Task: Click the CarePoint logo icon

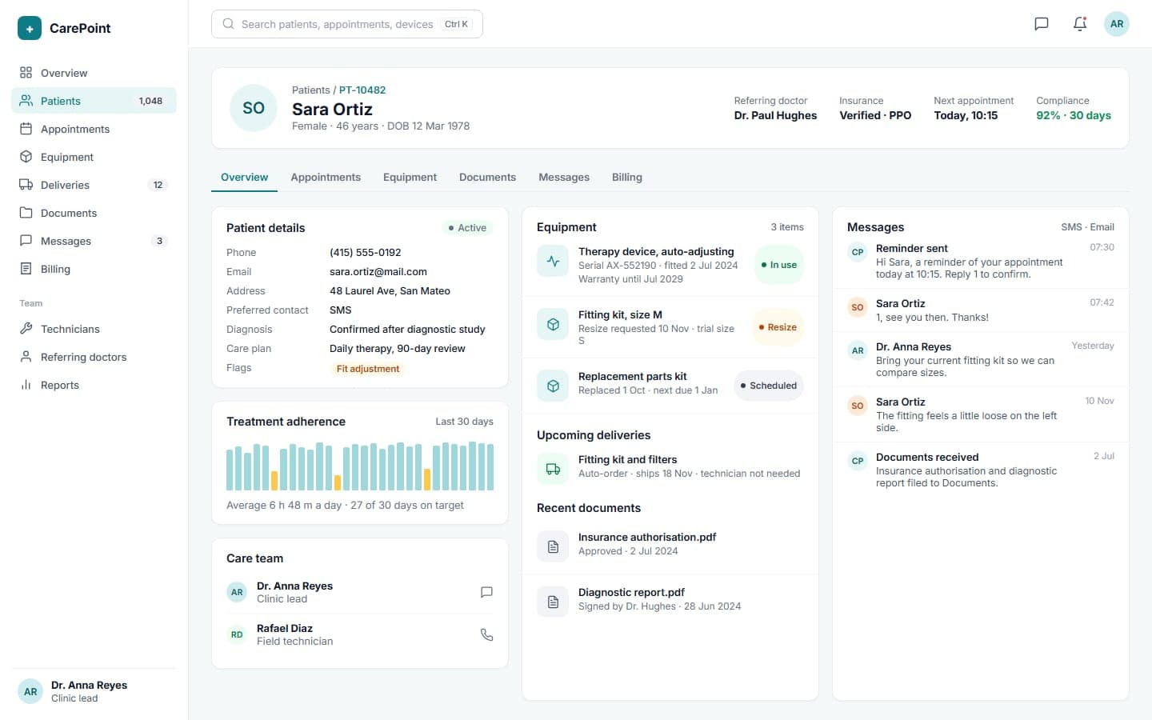Action: (x=30, y=28)
